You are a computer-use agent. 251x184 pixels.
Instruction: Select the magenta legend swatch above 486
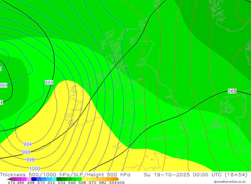[x=23, y=179]
